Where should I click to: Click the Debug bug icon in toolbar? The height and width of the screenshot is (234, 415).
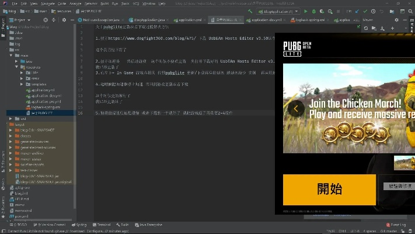point(313,11)
